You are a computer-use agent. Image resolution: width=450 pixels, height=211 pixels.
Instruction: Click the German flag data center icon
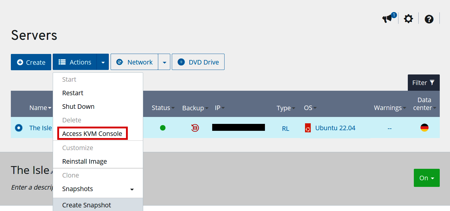point(424,128)
